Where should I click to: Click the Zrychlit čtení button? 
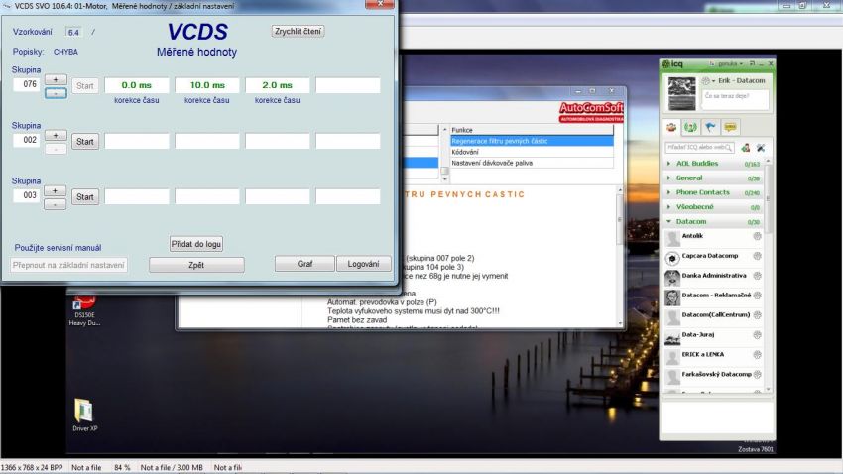click(298, 31)
